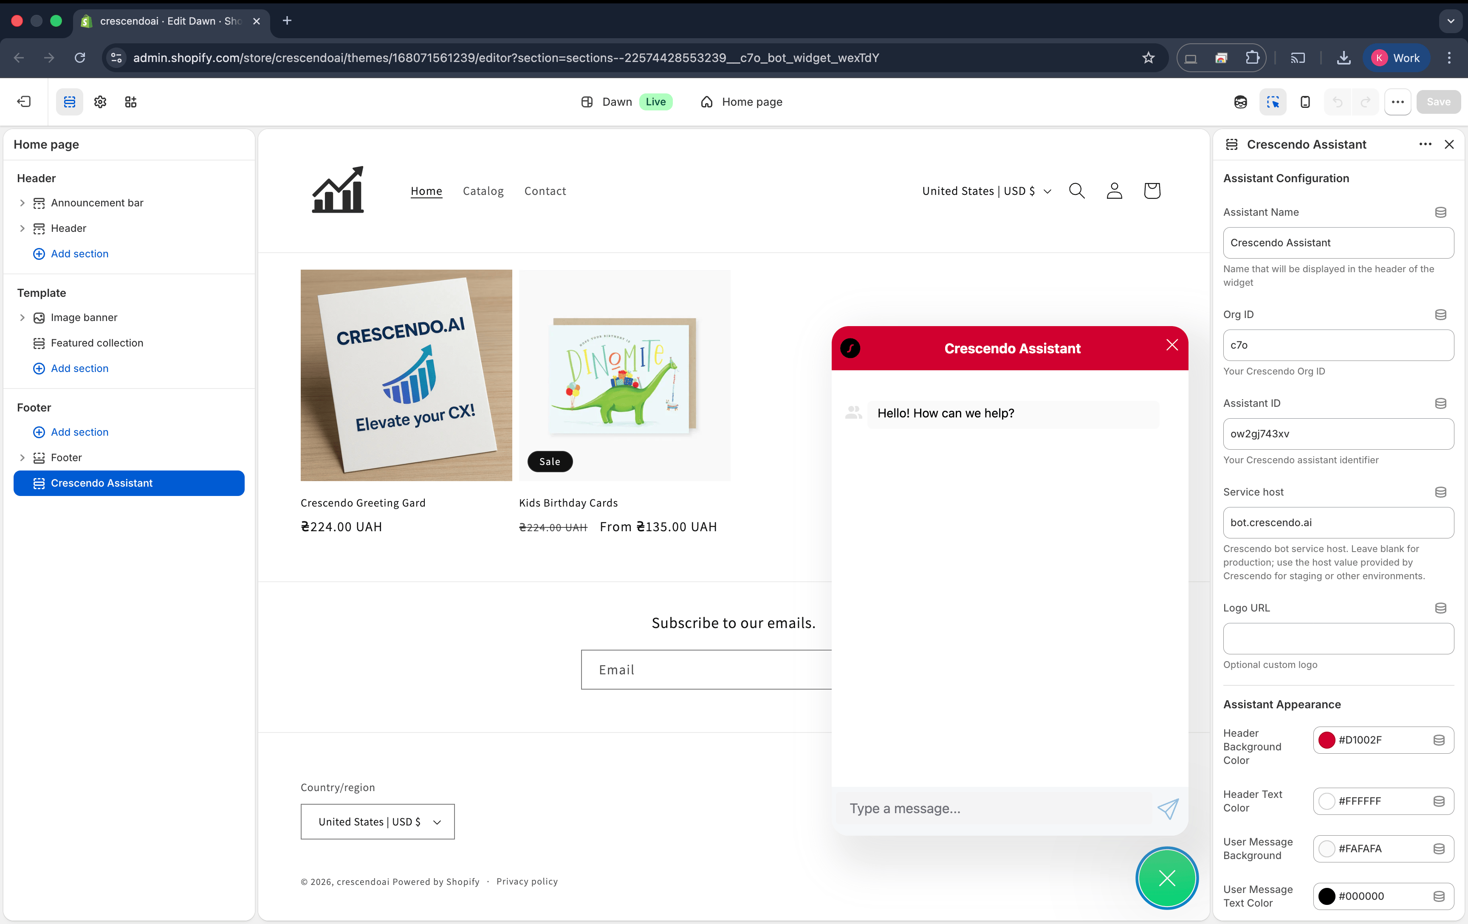The width and height of the screenshot is (1468, 924).
Task: Open User Message Background #FAFAFA swatch
Action: pos(1327,848)
